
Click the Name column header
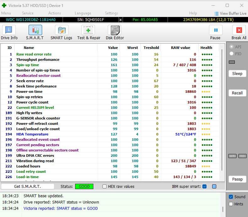tap(29, 48)
